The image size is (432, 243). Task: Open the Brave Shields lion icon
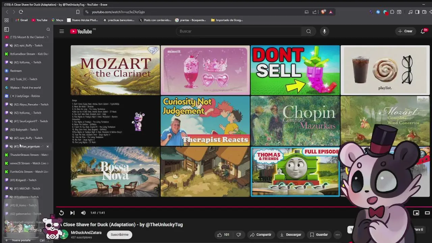pos(323,12)
